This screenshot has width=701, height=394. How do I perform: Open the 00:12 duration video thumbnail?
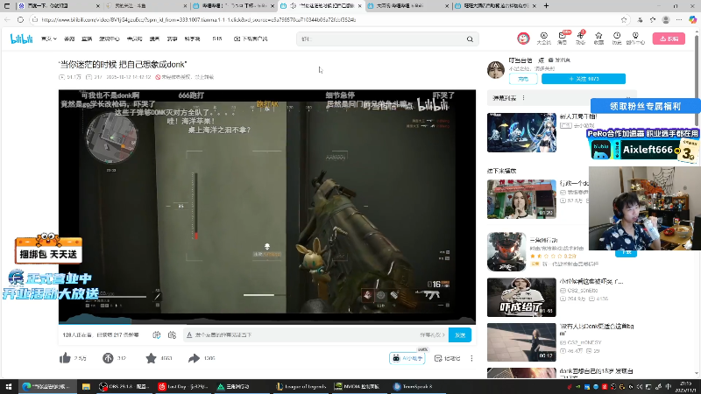coord(521,342)
